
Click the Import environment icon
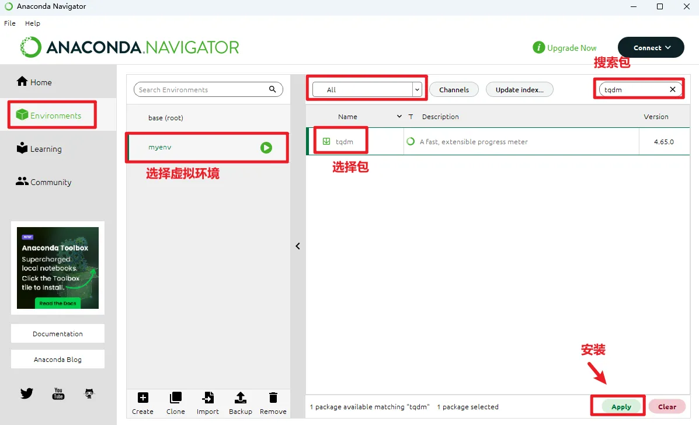point(208,398)
